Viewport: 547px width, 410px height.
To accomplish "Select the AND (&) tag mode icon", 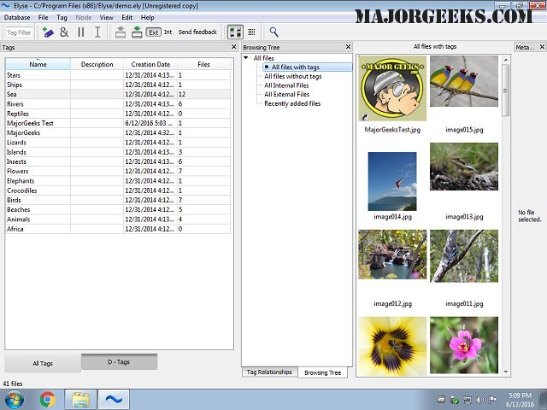I will (x=64, y=32).
